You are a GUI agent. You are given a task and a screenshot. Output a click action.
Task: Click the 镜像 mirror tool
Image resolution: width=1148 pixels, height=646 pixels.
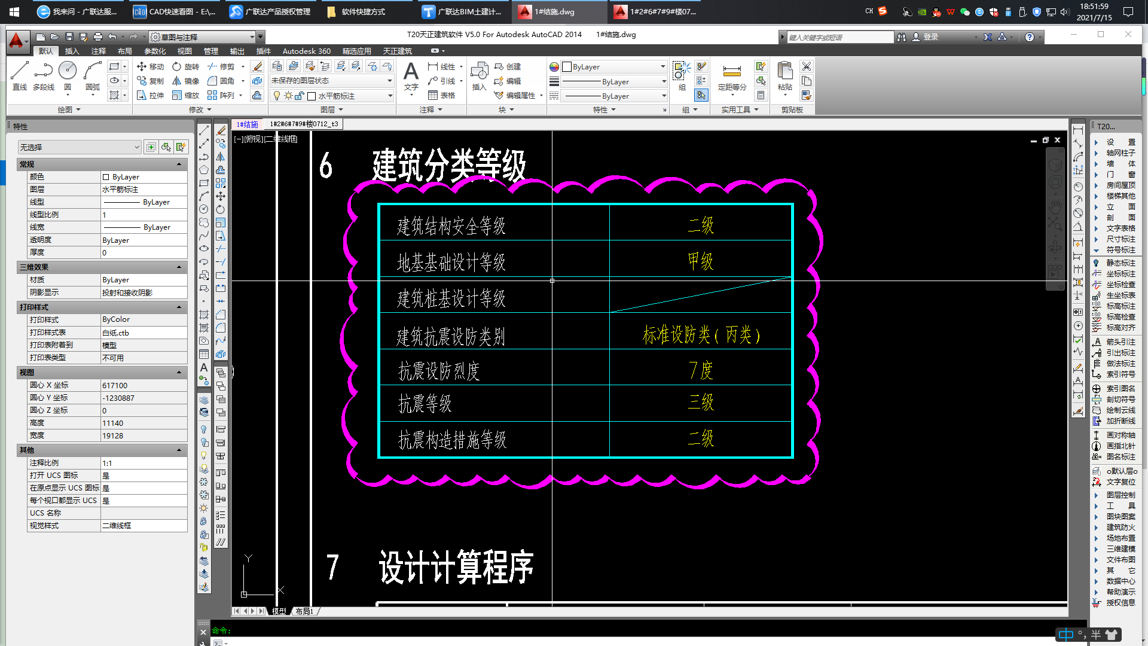pyautogui.click(x=185, y=81)
